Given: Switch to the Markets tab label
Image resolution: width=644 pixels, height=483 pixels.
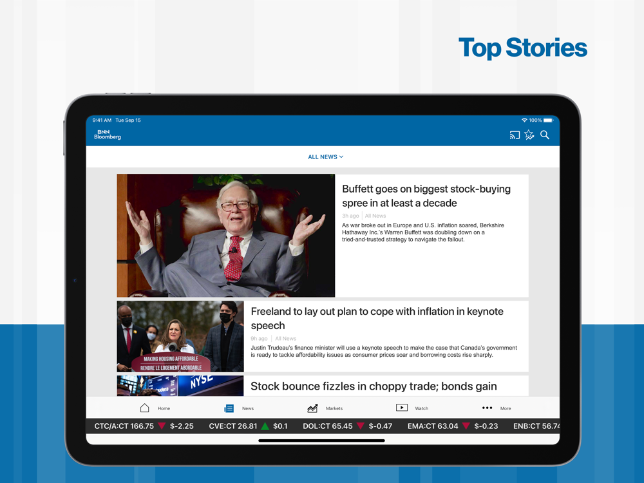Looking at the screenshot, I should point(334,408).
